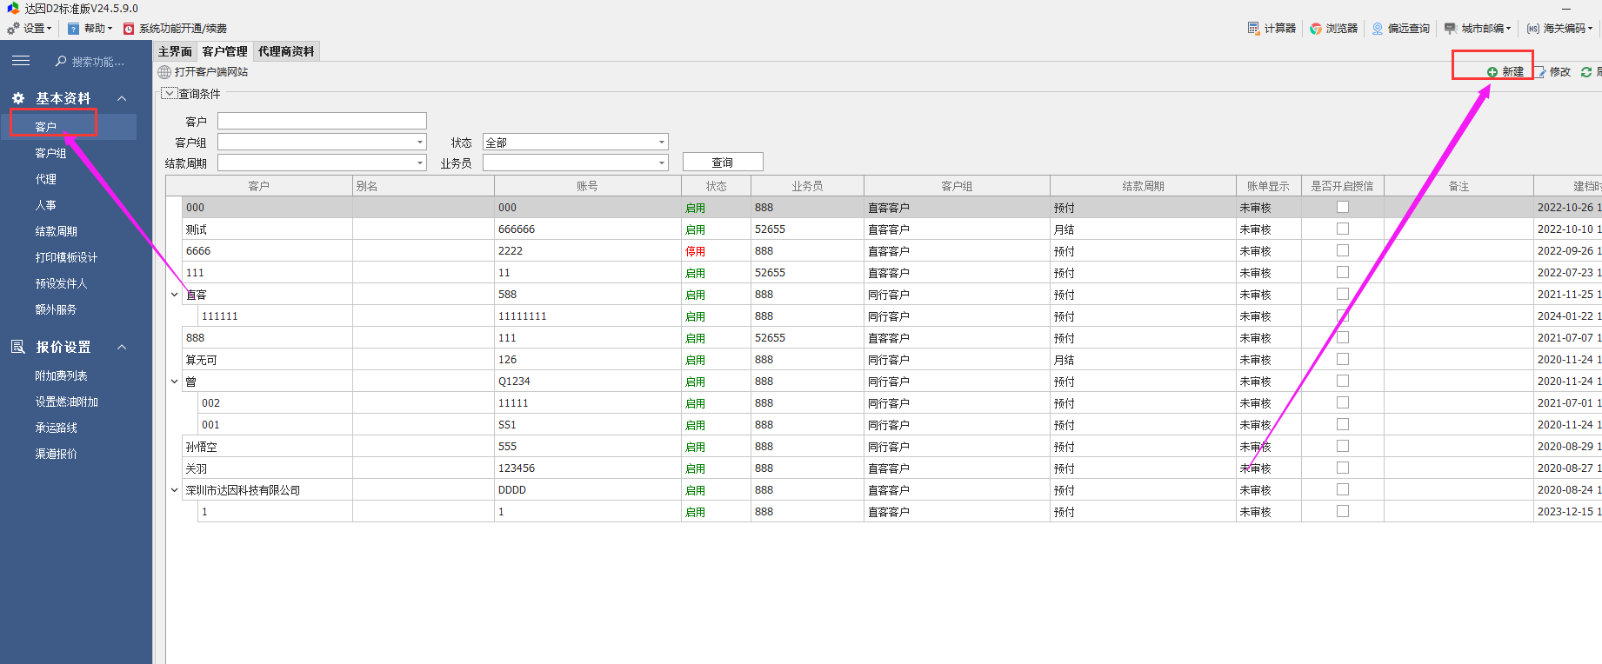
Task: Open customer website globe icon (打开客户端网站)
Action: pyautogui.click(x=164, y=72)
